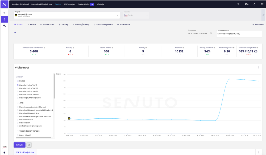Switch to the Konkurence tab
The width and height of the screenshot is (266, 155).
click(x=123, y=24)
